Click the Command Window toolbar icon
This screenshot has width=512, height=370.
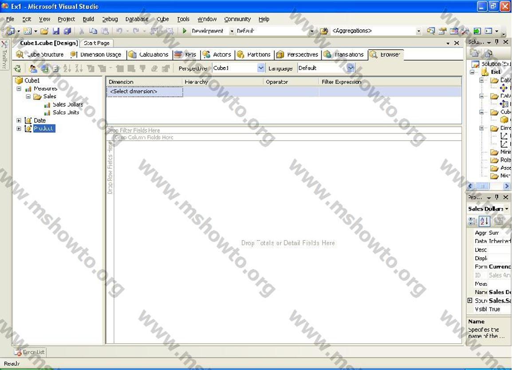click(488, 31)
